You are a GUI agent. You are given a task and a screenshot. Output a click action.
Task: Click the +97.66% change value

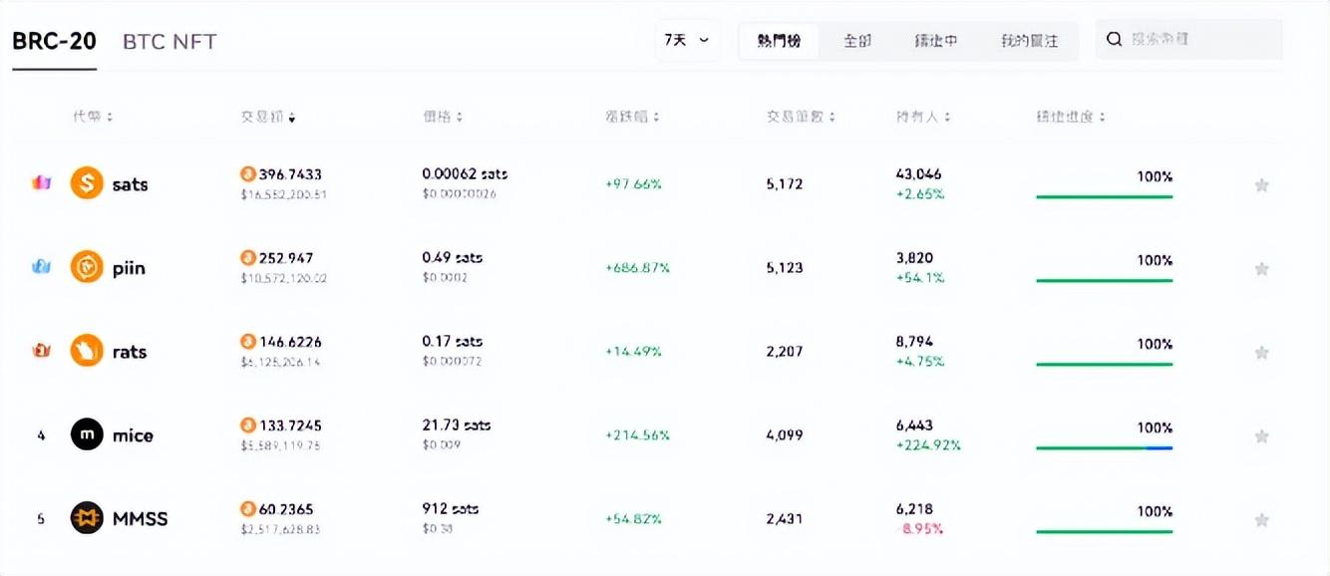click(634, 184)
